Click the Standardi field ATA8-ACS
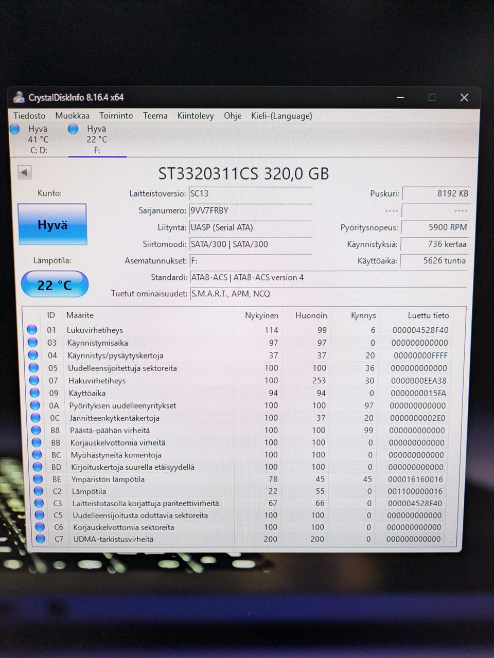Screen dimensions: 494x658 (328, 277)
